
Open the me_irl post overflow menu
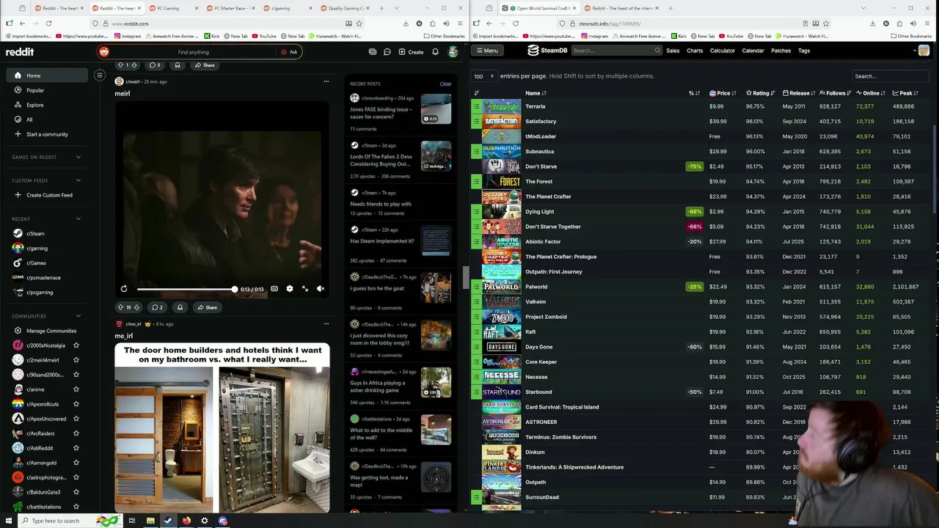(x=326, y=323)
